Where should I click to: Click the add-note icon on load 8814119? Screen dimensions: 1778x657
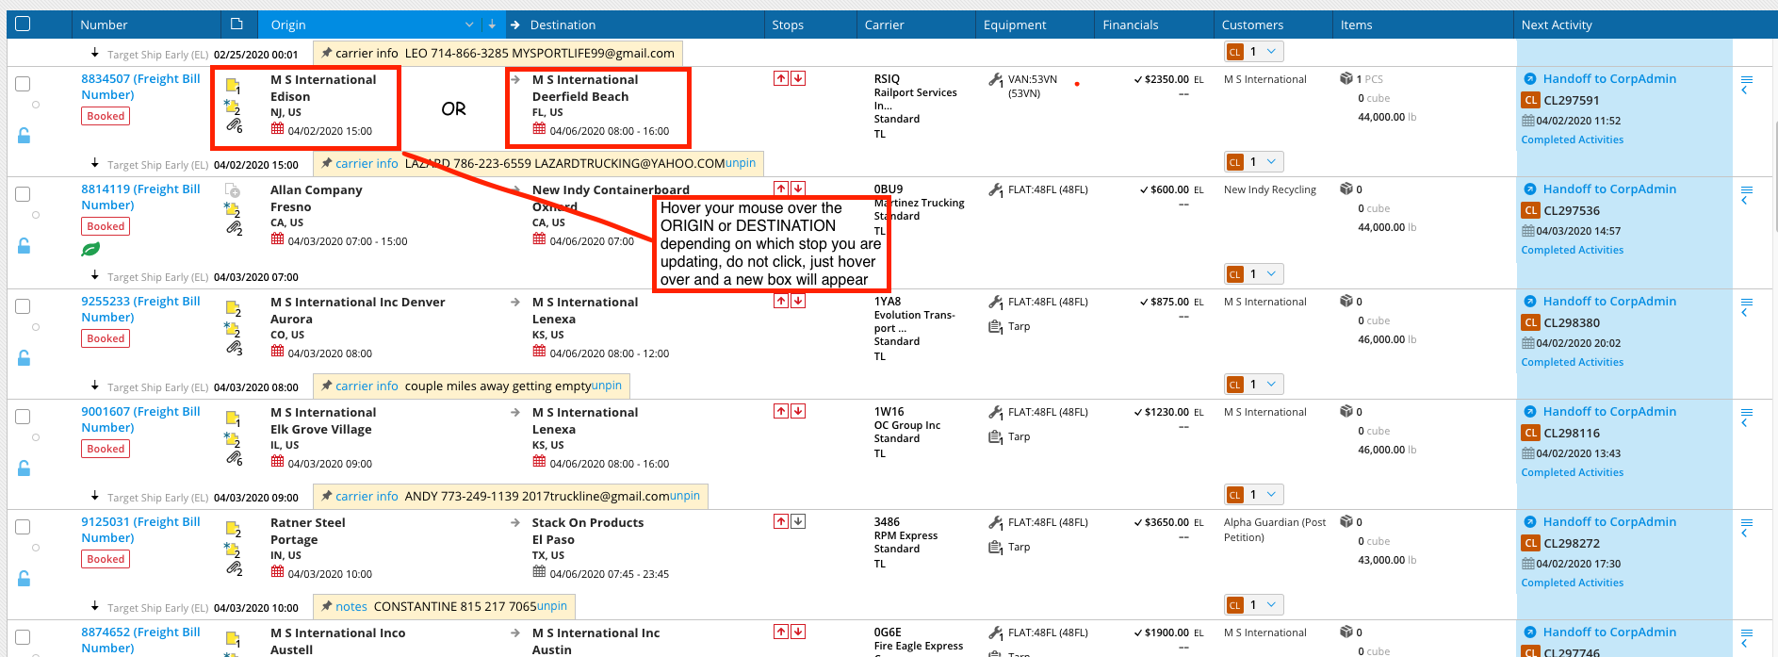coord(233,192)
